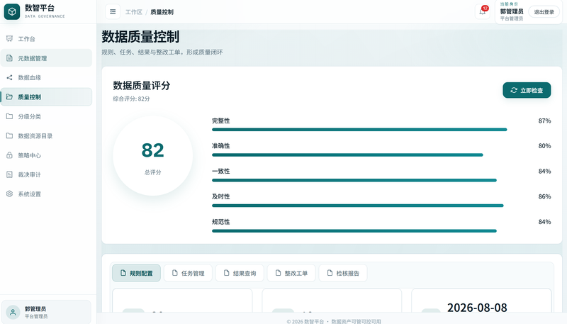Click the 分级分类 folder icon
Image resolution: width=567 pixels, height=324 pixels.
9,116
